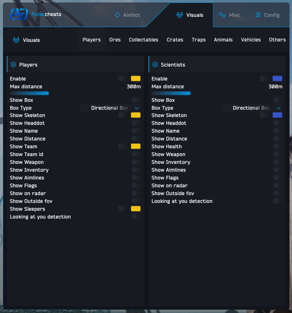This screenshot has height=313, width=292.
Task: Click the Visuals sidebar people icon
Action: tap(16, 40)
